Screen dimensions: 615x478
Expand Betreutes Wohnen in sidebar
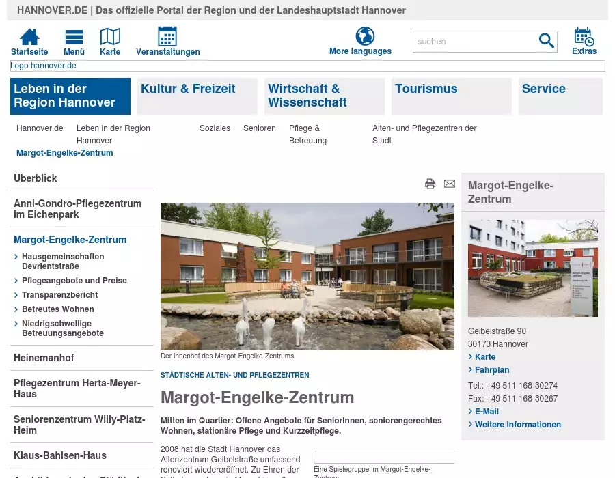pos(57,309)
